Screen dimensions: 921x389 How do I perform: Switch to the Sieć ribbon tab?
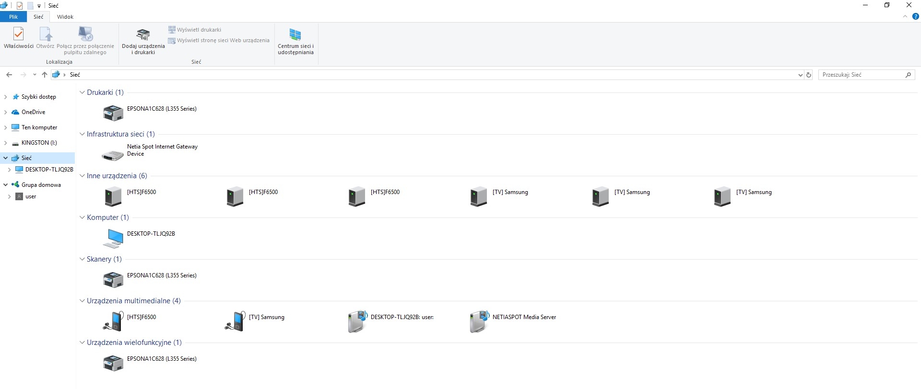coord(38,17)
